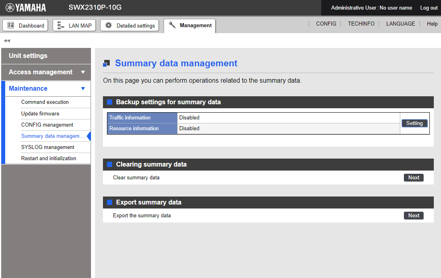Click Next for Export the summary data
This screenshot has height=278, width=441.
413,216
